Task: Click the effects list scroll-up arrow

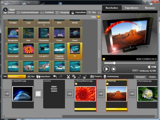Action: pos(99,21)
